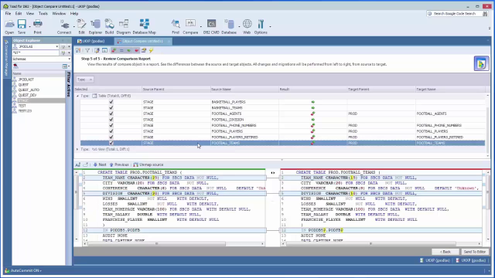Open the File menu
Screen dimensions: 495x278
click(x=8, y=14)
